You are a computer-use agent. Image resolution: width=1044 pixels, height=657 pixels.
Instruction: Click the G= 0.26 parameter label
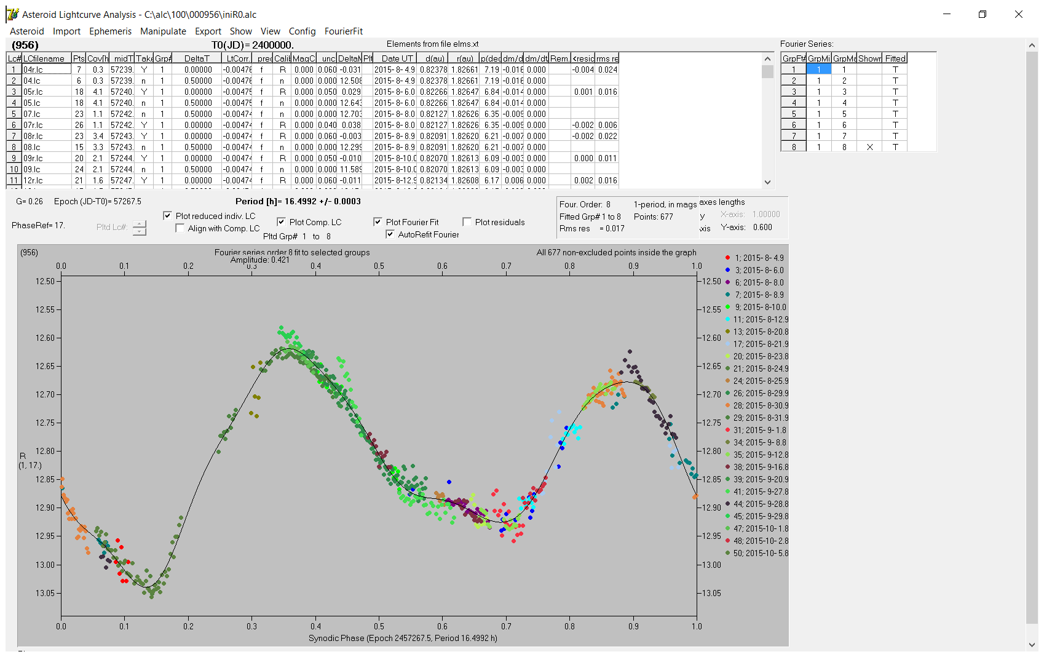[30, 201]
